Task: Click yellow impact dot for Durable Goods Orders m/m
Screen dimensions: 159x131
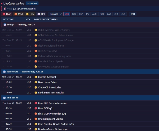Action: 36,129
